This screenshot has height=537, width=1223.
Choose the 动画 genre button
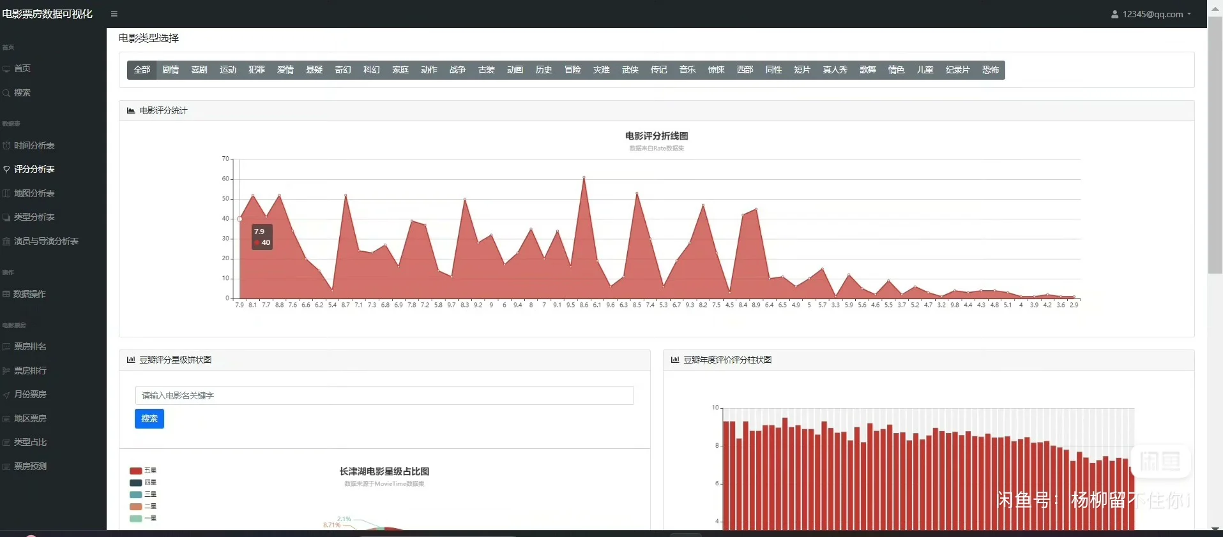515,70
